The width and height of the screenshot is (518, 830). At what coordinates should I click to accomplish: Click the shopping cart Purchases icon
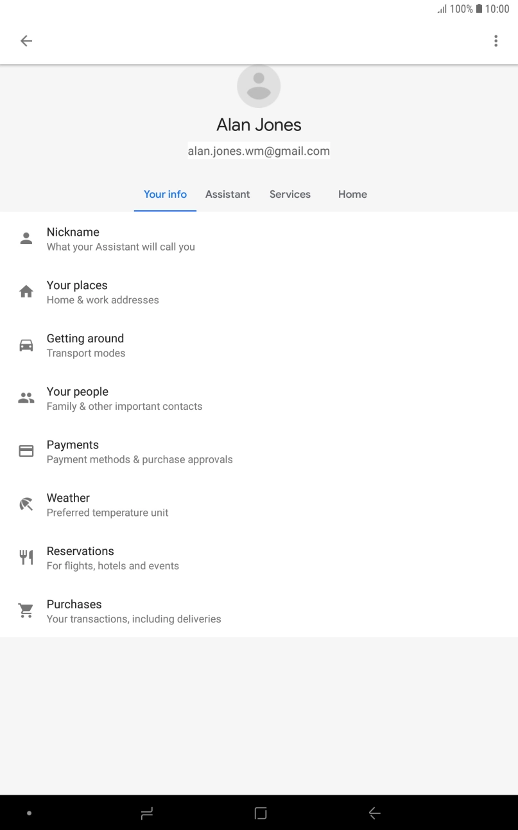(x=26, y=611)
